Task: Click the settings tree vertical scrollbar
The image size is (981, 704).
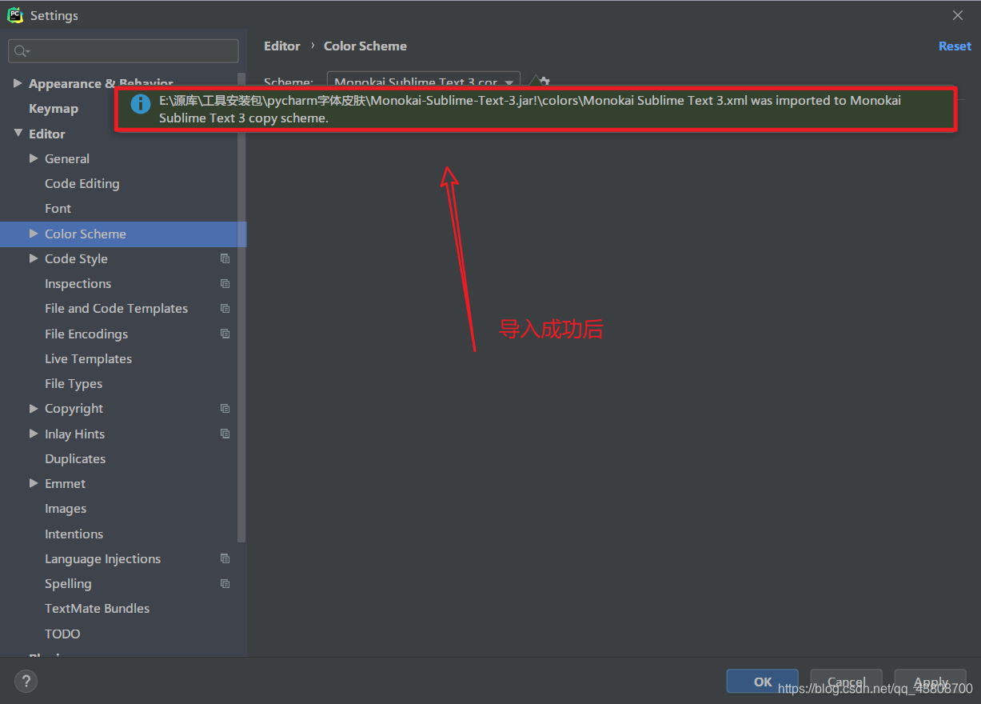Action: [x=242, y=308]
